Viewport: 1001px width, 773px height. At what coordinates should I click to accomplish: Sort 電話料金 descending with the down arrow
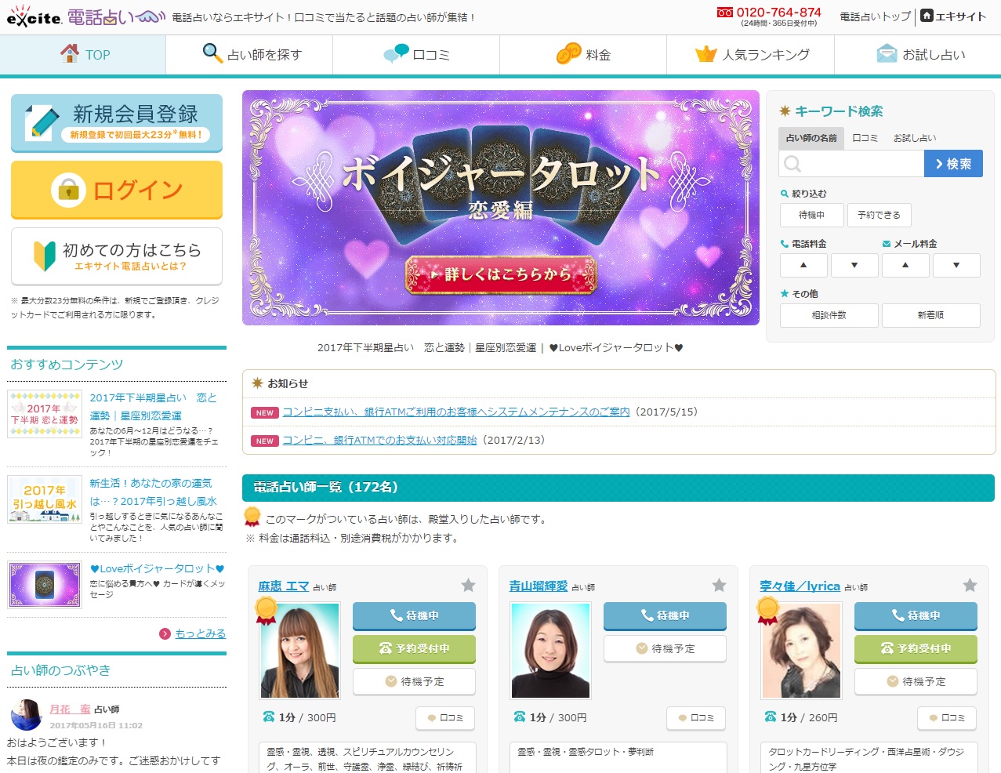(x=854, y=265)
